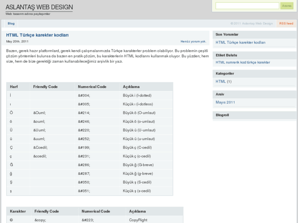The image size is (298, 223).
Task: Open the post title HTML Türkçe karakter kodları
Action: coord(37,35)
